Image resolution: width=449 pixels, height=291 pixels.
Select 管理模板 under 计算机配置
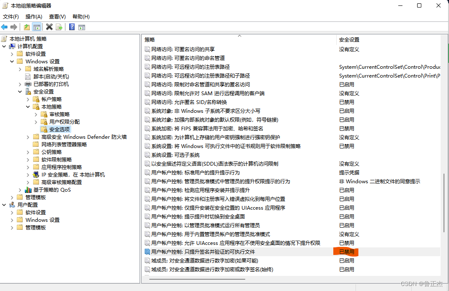[x=36, y=197]
